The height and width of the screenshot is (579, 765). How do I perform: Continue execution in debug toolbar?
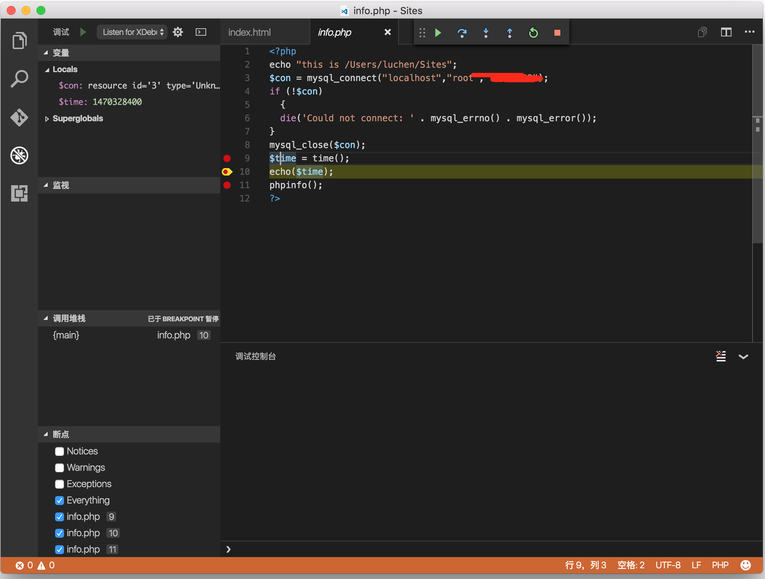438,33
